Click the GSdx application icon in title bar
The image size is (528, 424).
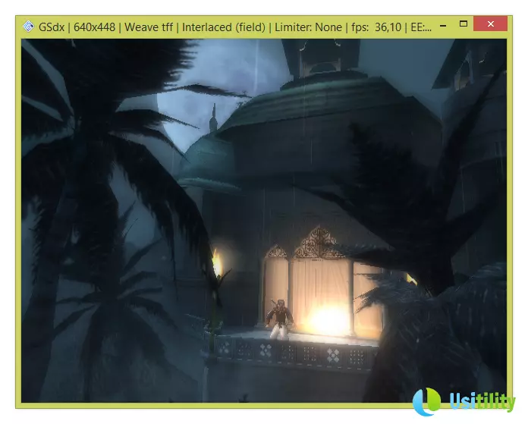pyautogui.click(x=30, y=26)
